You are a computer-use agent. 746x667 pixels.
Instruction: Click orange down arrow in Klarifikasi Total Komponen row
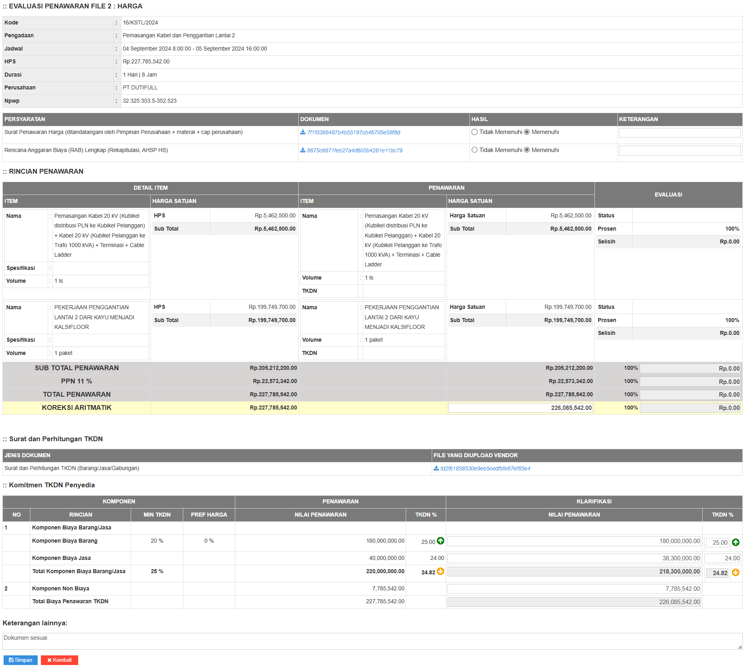click(736, 573)
